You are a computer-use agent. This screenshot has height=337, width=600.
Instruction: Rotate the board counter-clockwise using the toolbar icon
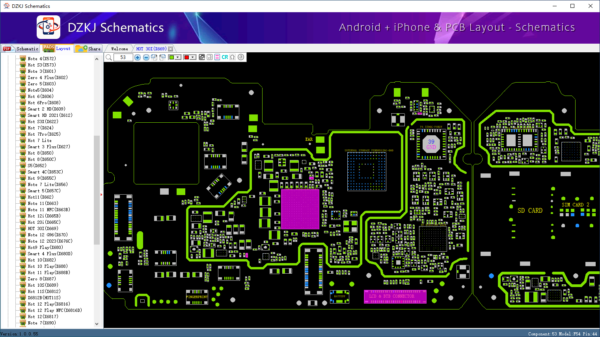pyautogui.click(x=162, y=57)
